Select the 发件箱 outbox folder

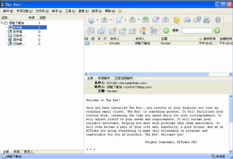(x=17, y=31)
